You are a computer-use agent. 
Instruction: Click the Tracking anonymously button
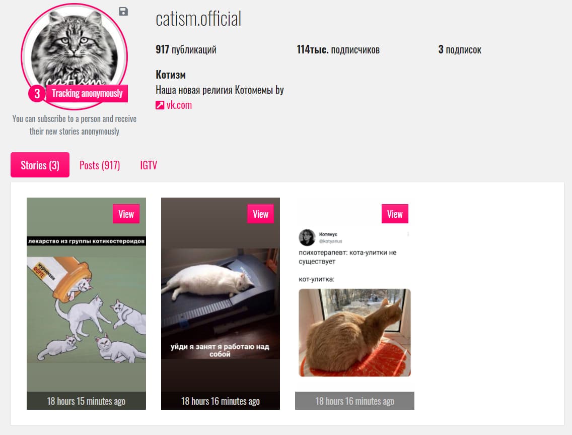coord(87,93)
